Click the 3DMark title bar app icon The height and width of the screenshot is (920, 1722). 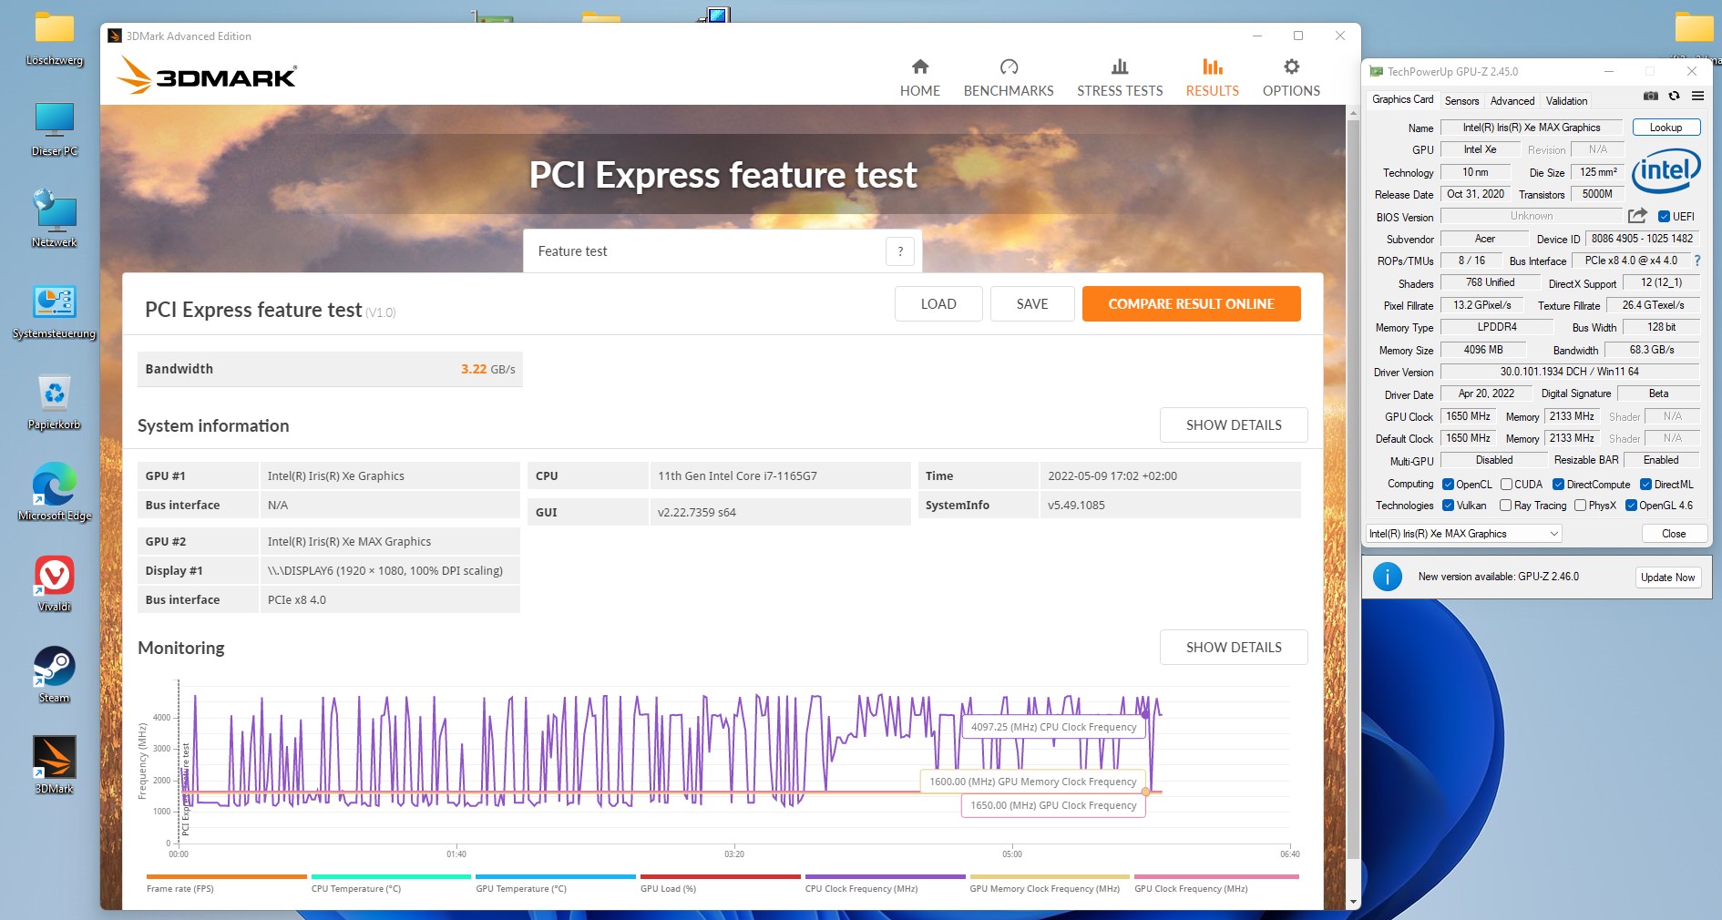tap(115, 36)
